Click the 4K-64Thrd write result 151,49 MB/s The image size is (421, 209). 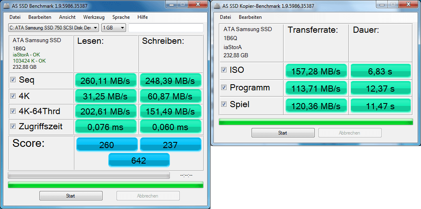(171, 111)
